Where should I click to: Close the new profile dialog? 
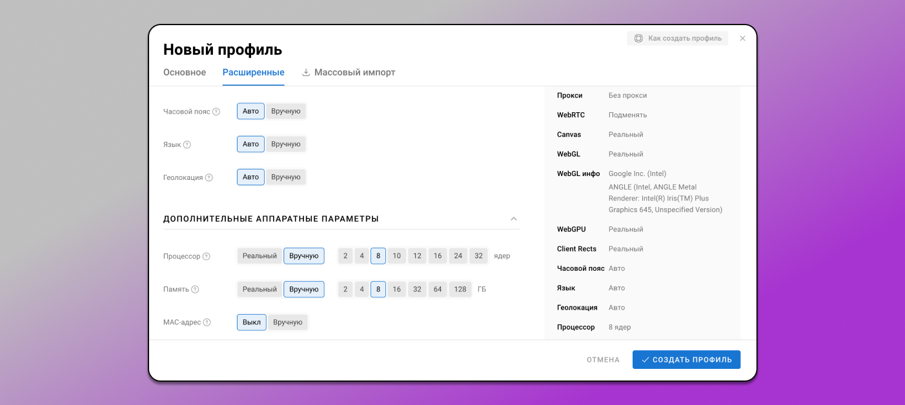coord(742,39)
